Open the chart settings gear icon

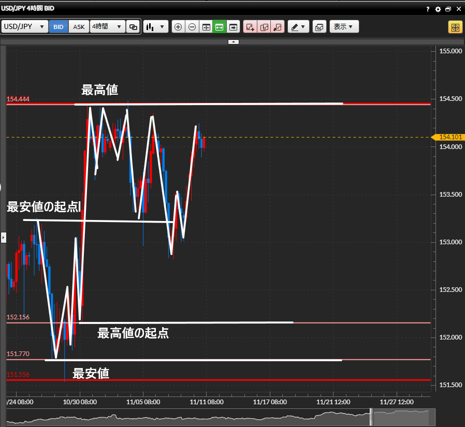click(438, 9)
